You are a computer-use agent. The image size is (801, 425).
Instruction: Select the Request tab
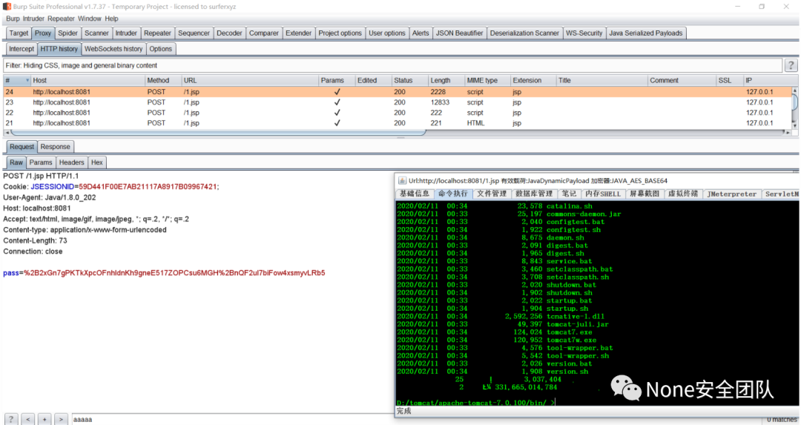pyautogui.click(x=22, y=147)
